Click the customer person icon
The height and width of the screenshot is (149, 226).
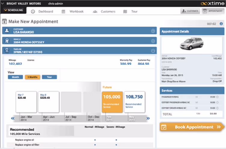[x=7, y=31]
